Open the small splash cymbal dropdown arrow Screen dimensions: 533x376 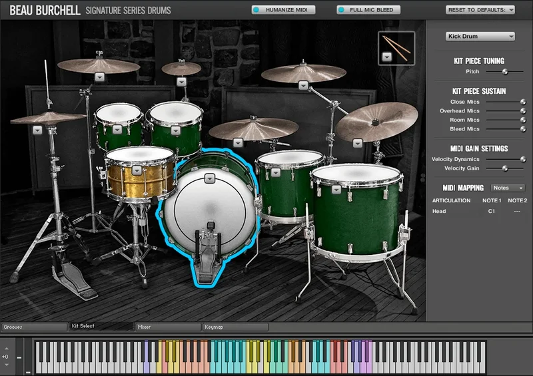(x=181, y=82)
